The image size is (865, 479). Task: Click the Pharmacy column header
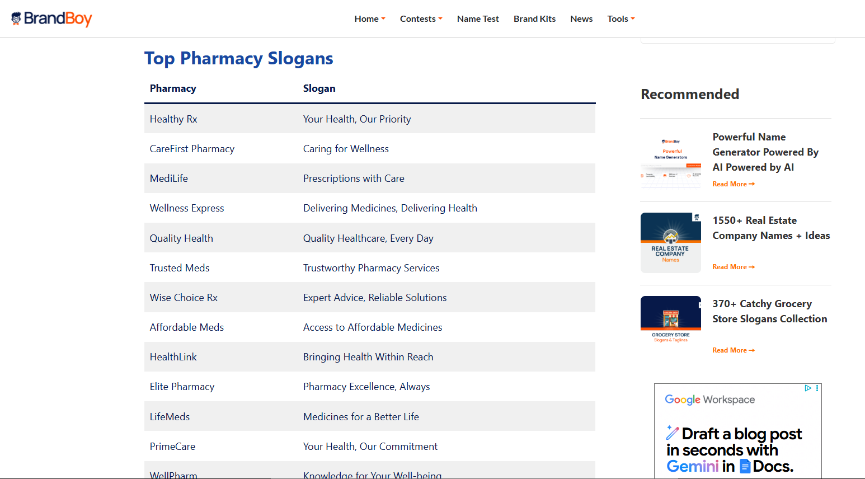173,88
